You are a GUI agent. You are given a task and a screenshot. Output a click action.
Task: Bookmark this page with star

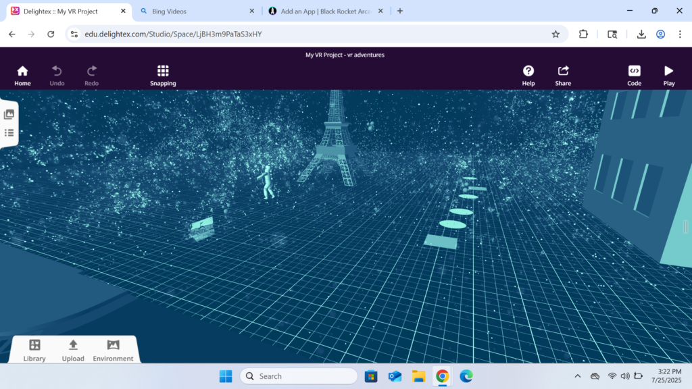coord(555,34)
